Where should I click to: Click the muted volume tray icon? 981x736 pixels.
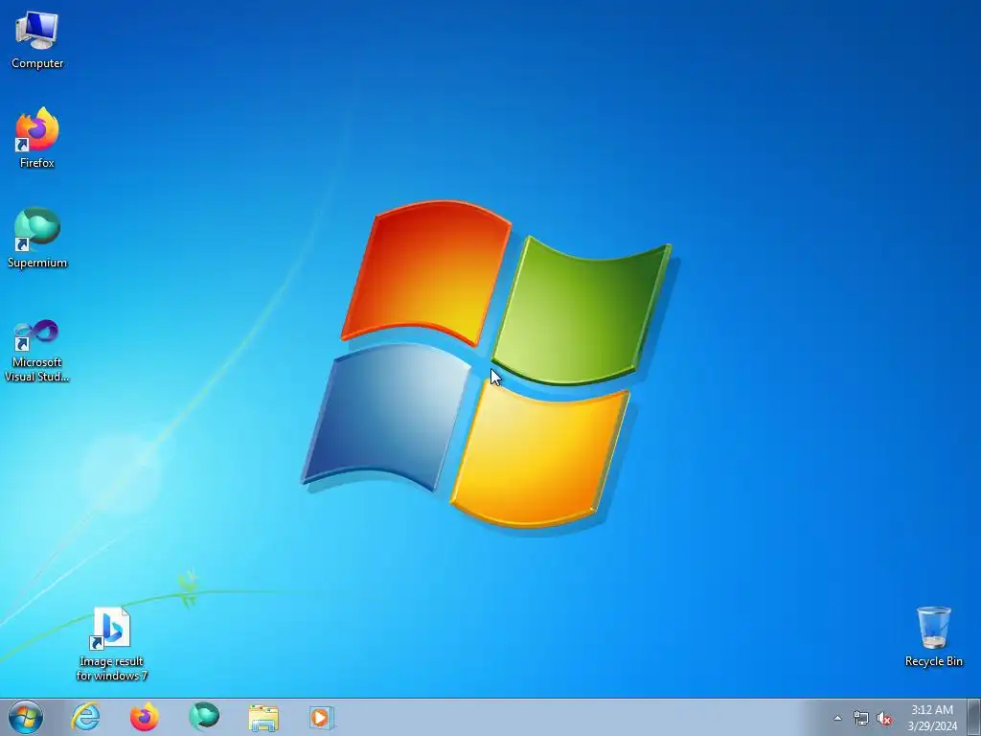click(x=884, y=719)
